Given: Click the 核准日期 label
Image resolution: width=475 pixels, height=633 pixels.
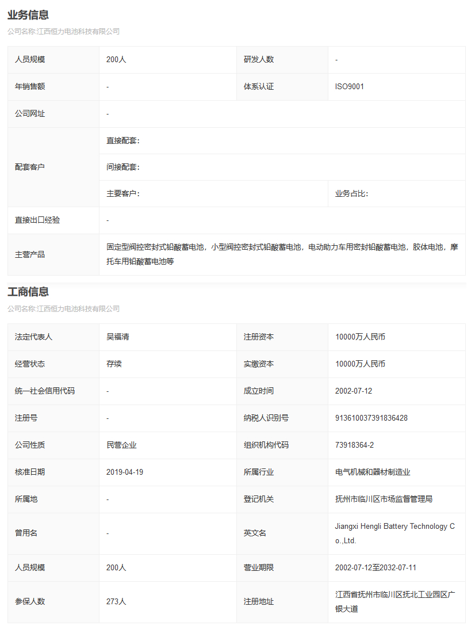Looking at the screenshot, I should click(x=30, y=472).
